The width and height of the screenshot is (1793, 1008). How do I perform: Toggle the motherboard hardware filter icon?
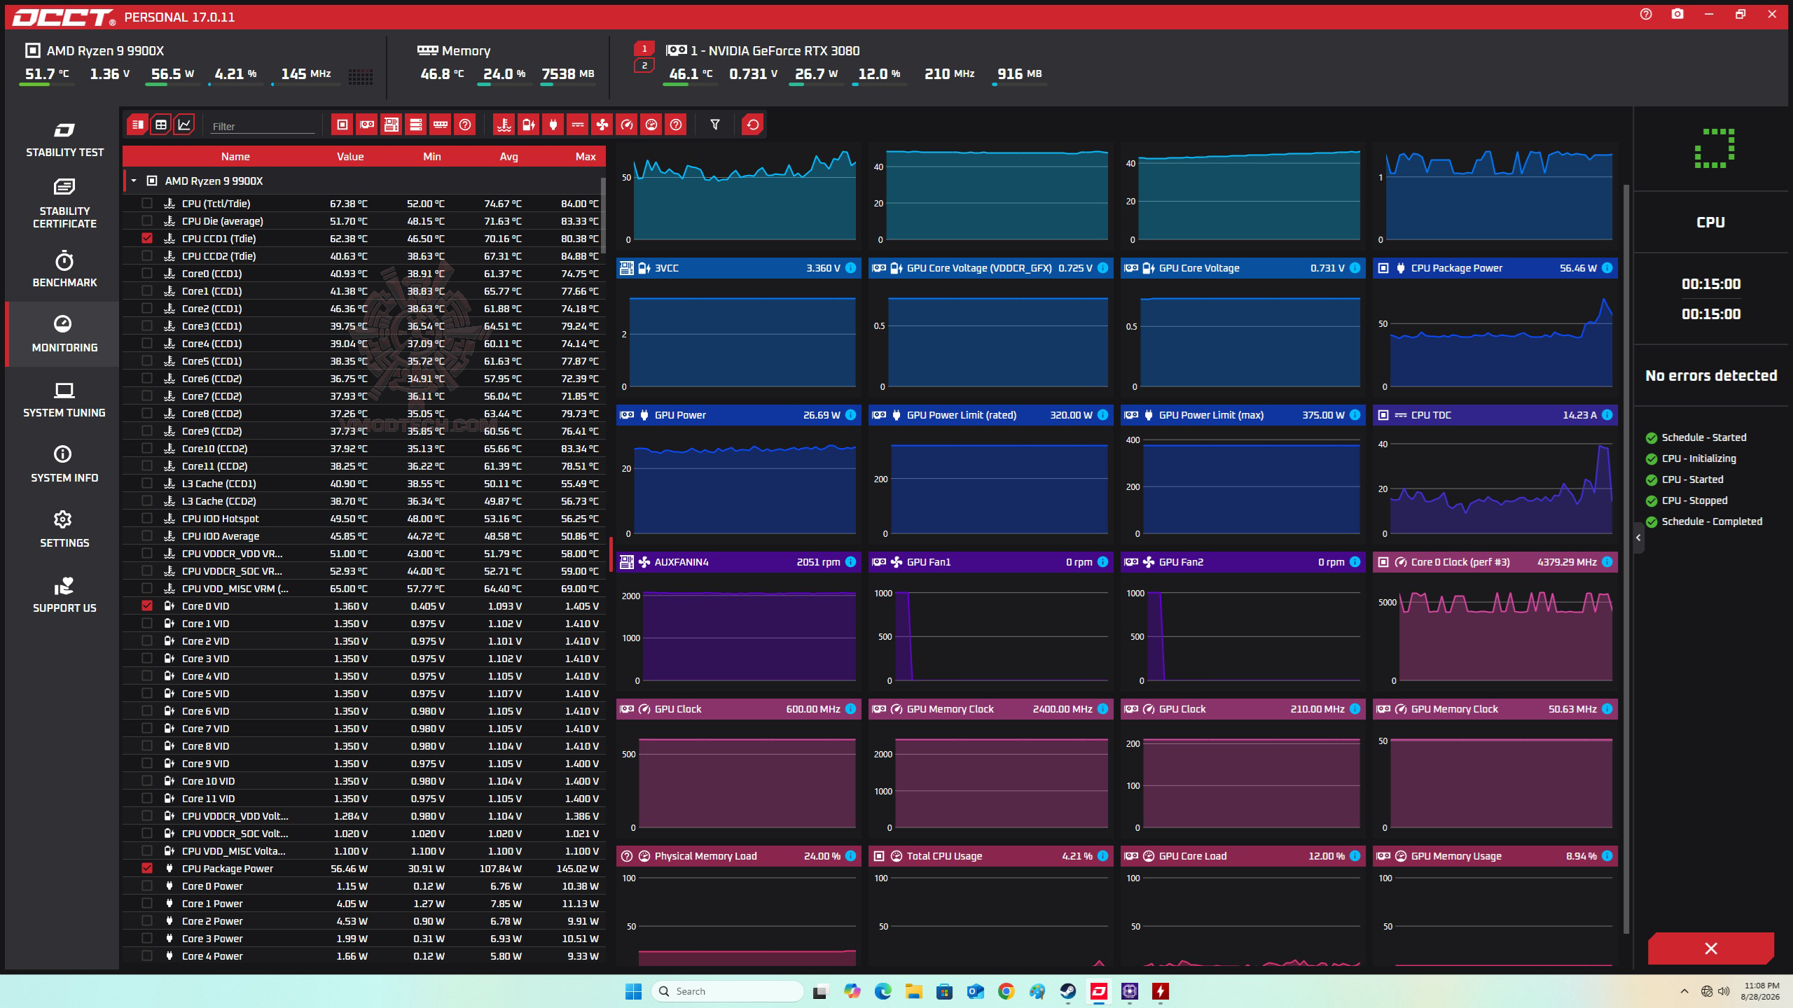[392, 125]
